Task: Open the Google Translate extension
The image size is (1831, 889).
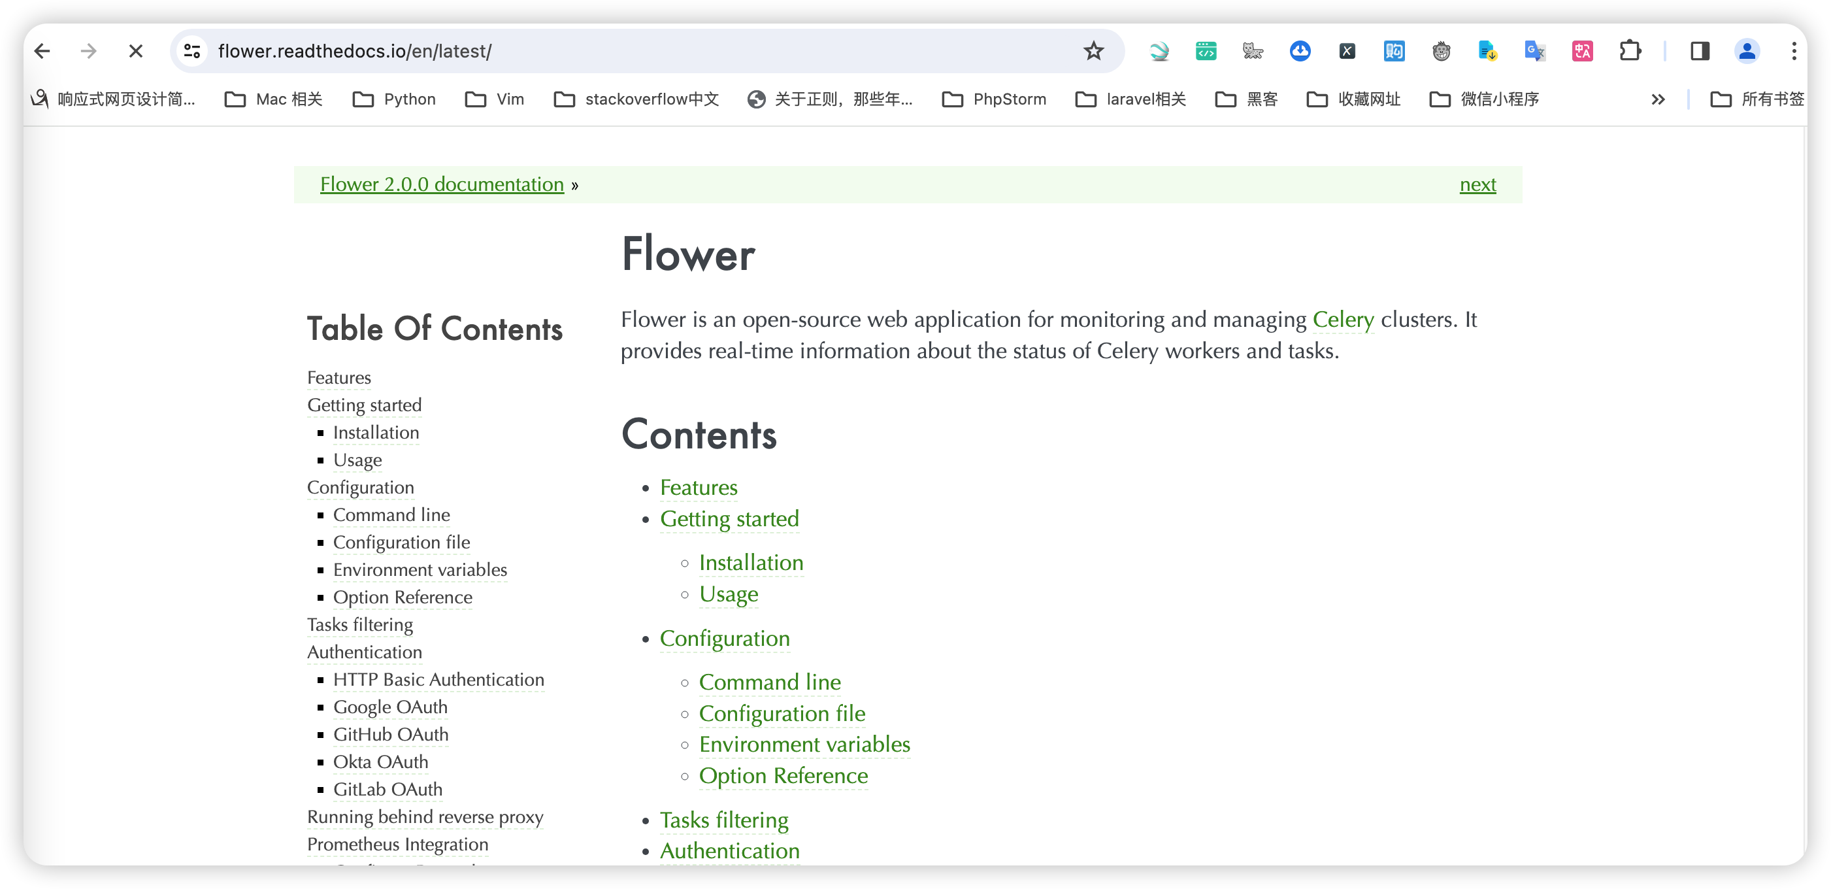Action: [x=1536, y=51]
